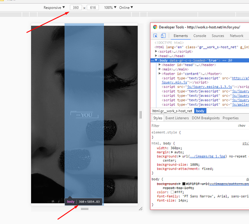Click the background-attachment fixed value
This screenshot has height=224, width=249.
(207, 169)
